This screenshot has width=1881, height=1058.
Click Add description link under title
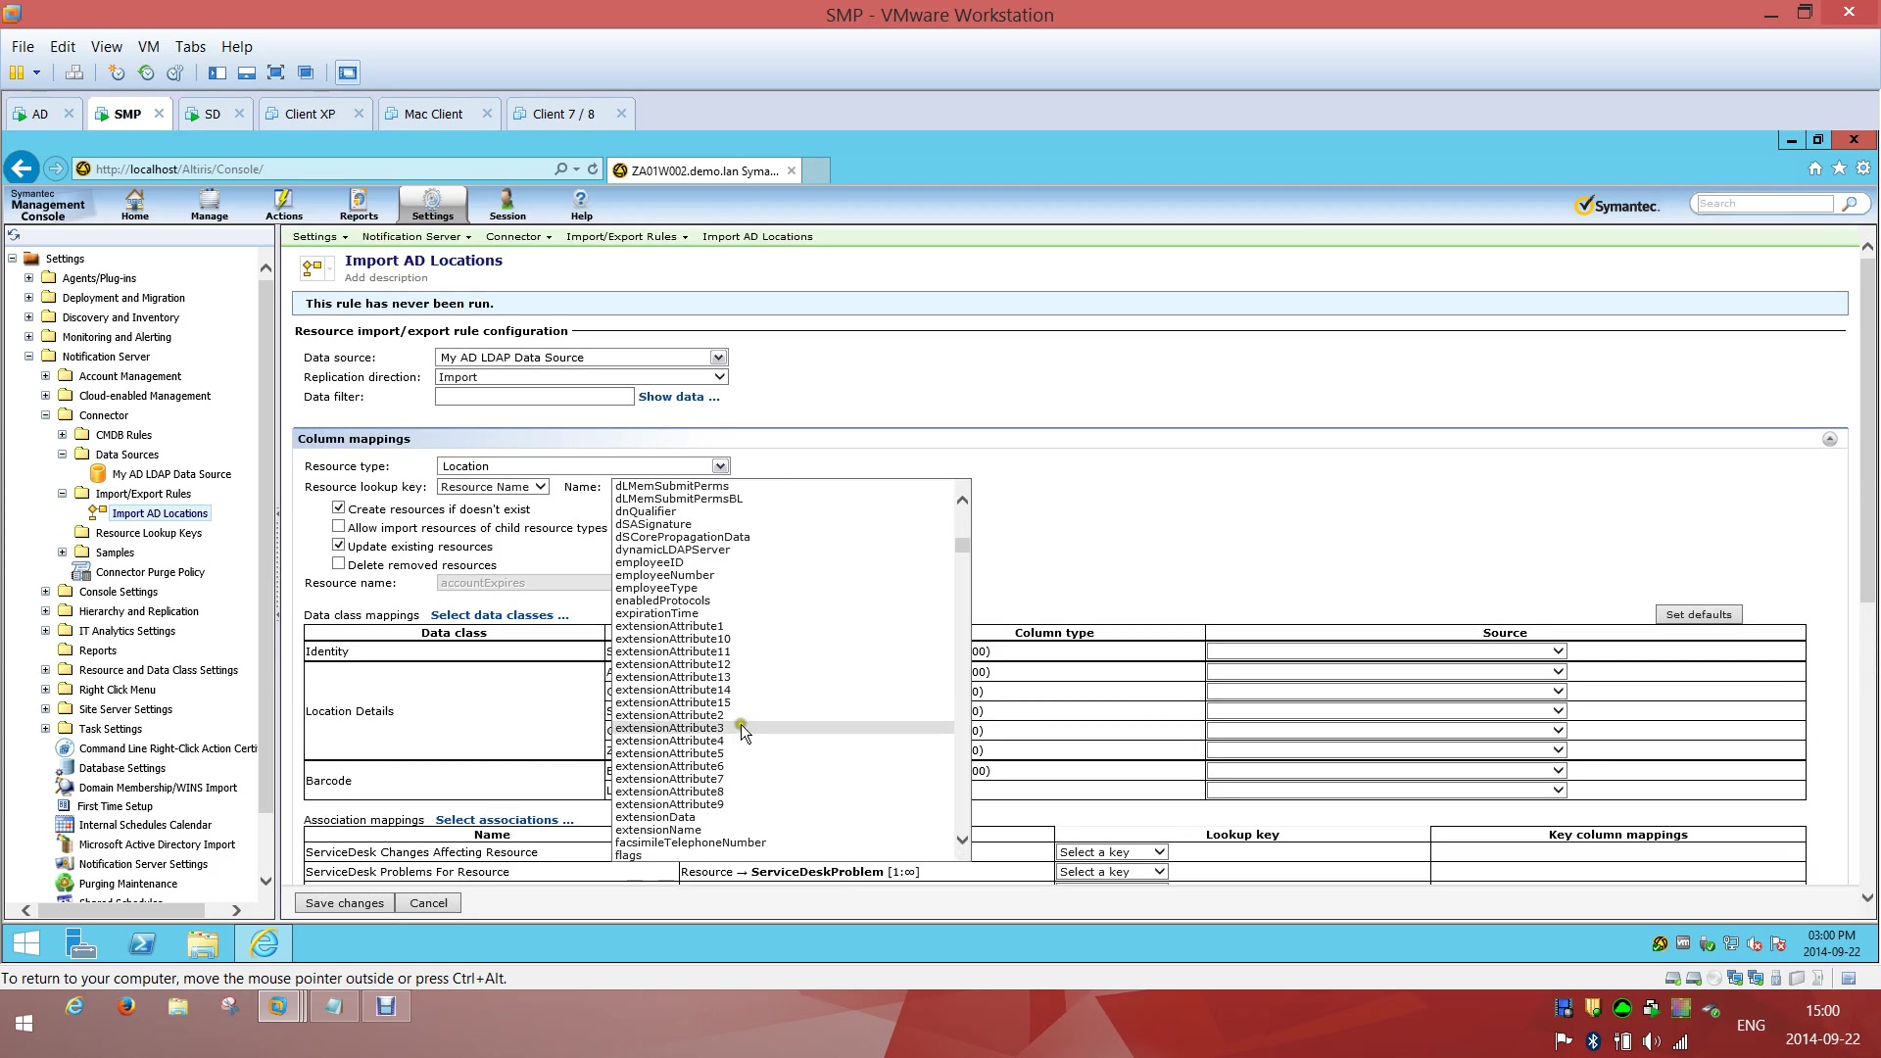tap(386, 278)
